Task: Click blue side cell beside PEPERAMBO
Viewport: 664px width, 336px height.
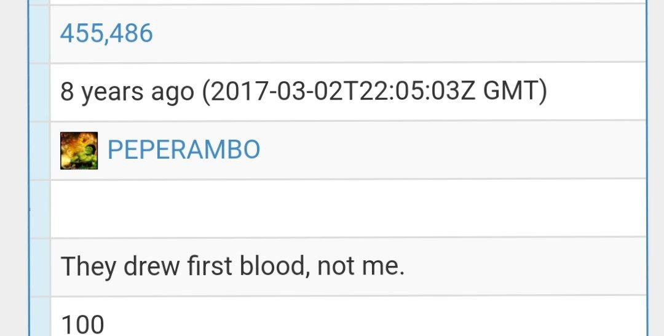Action: point(39,150)
